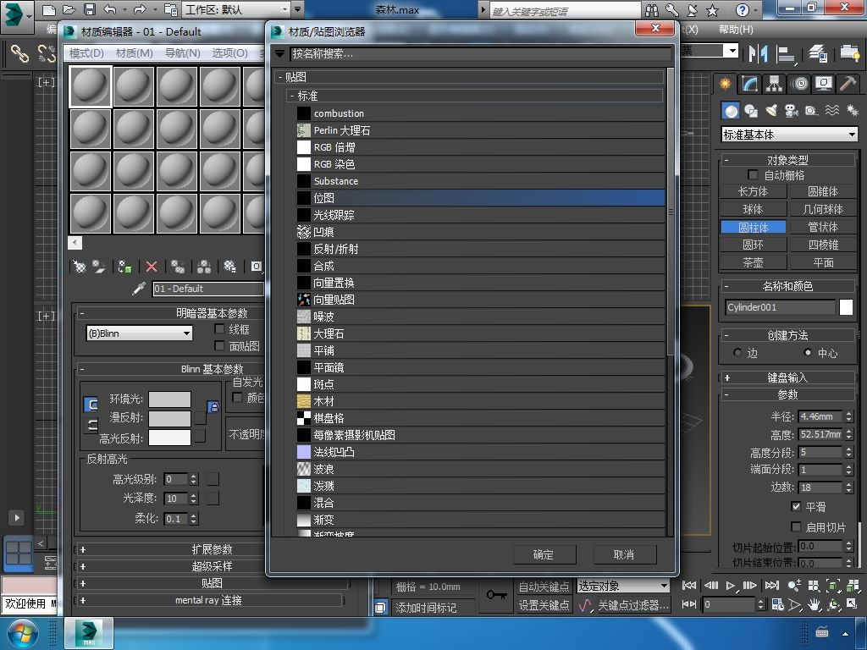Expand the 超级采样 rollout
This screenshot has width=867, height=650.
coord(211,566)
